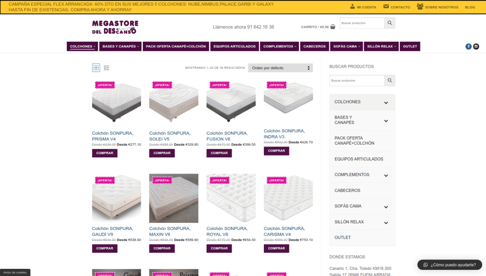Open the Sofás Cama menu dropdown

click(346, 46)
